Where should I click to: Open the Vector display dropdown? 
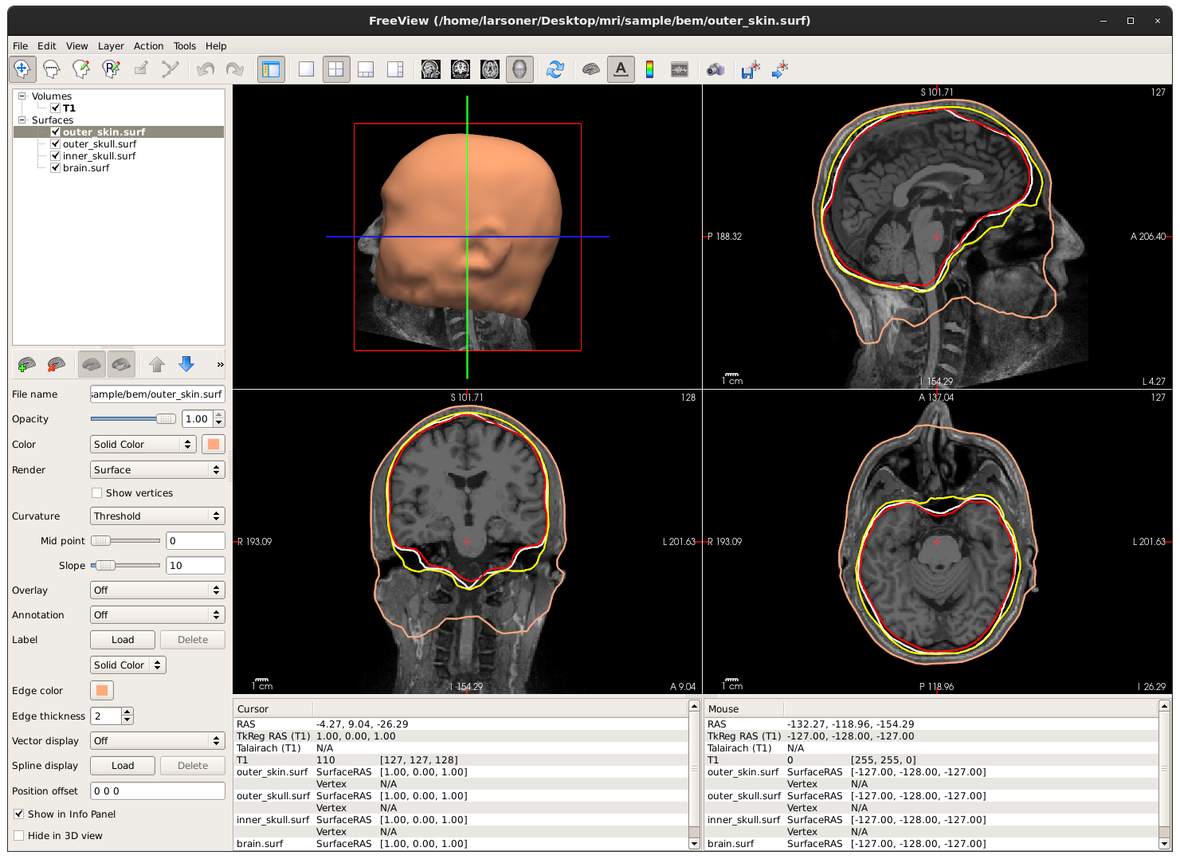point(158,741)
